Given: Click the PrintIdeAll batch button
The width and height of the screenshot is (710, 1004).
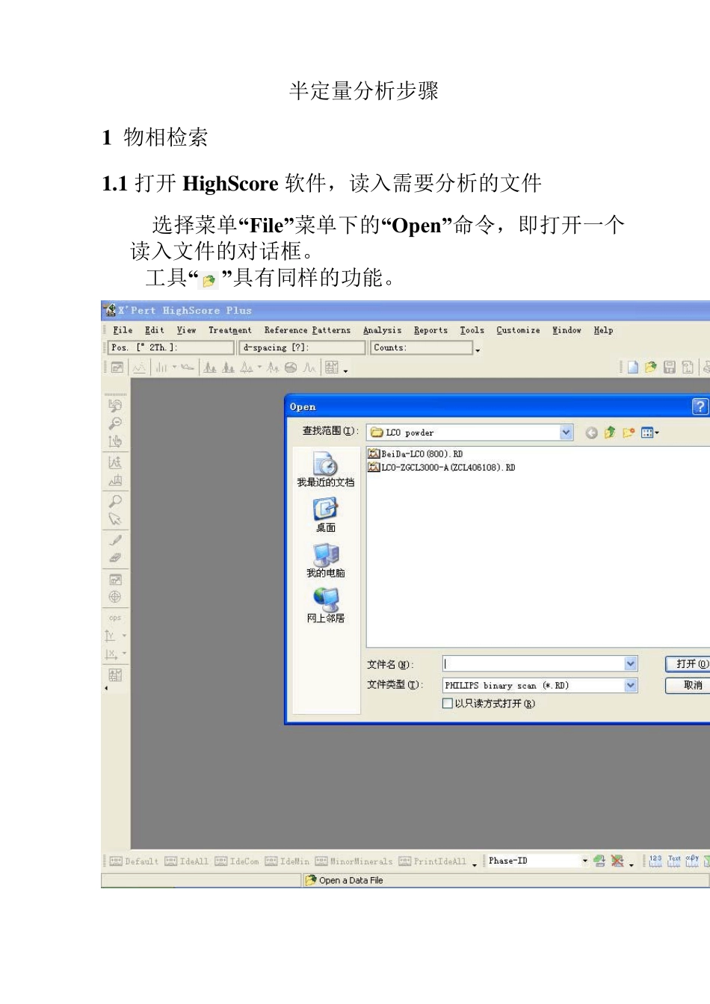Looking at the screenshot, I should (x=432, y=861).
